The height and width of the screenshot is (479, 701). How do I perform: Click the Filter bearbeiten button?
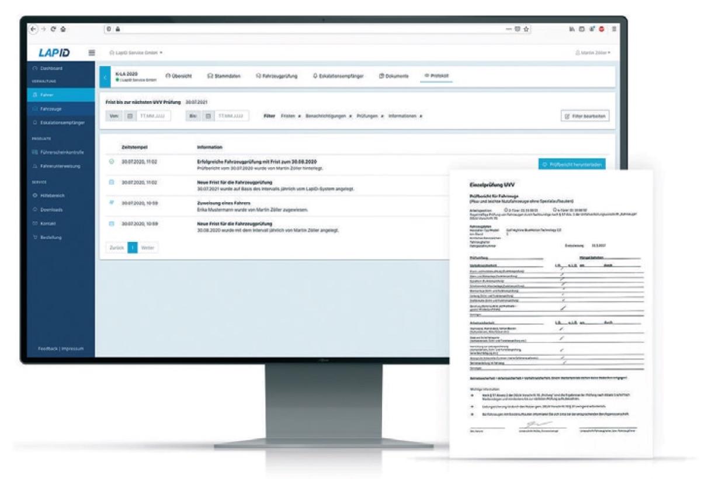(x=585, y=116)
